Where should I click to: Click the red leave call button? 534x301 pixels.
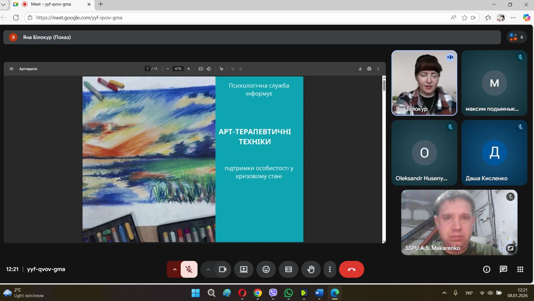pos(351,269)
